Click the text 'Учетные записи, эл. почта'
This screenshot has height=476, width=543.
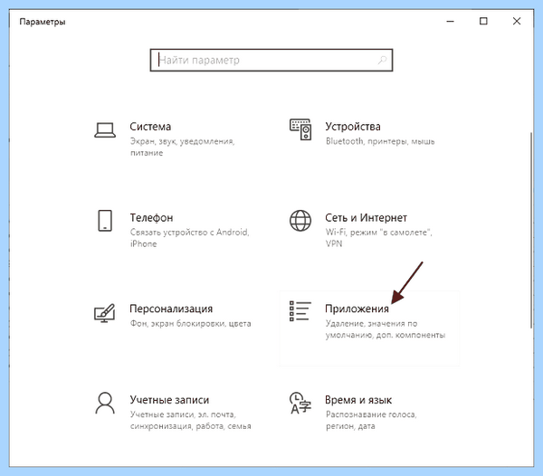point(183,414)
